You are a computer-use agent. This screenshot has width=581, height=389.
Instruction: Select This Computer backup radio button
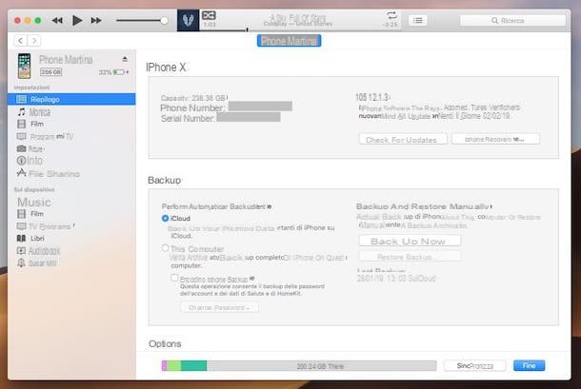166,248
